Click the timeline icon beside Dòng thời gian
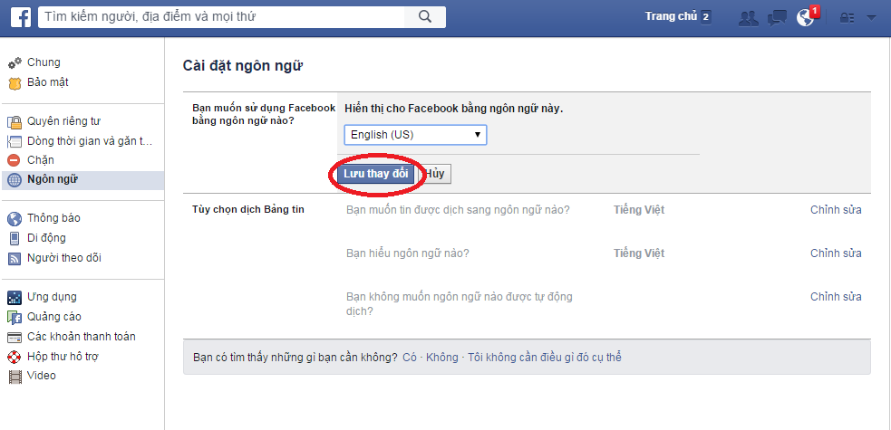This screenshot has height=430, width=891. coord(15,141)
